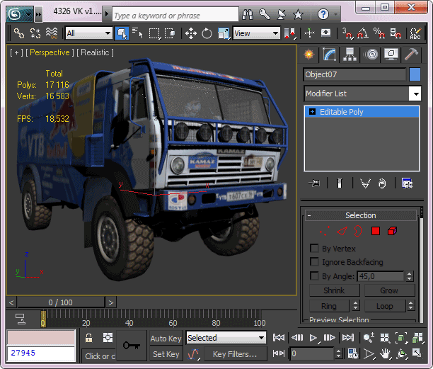Open selection filter All dropdown
Viewport: 433px width, 369px height.
[89, 33]
